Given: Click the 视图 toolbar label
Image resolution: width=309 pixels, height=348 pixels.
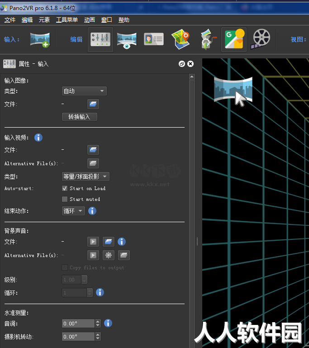Looking at the screenshot, I should [299, 39].
